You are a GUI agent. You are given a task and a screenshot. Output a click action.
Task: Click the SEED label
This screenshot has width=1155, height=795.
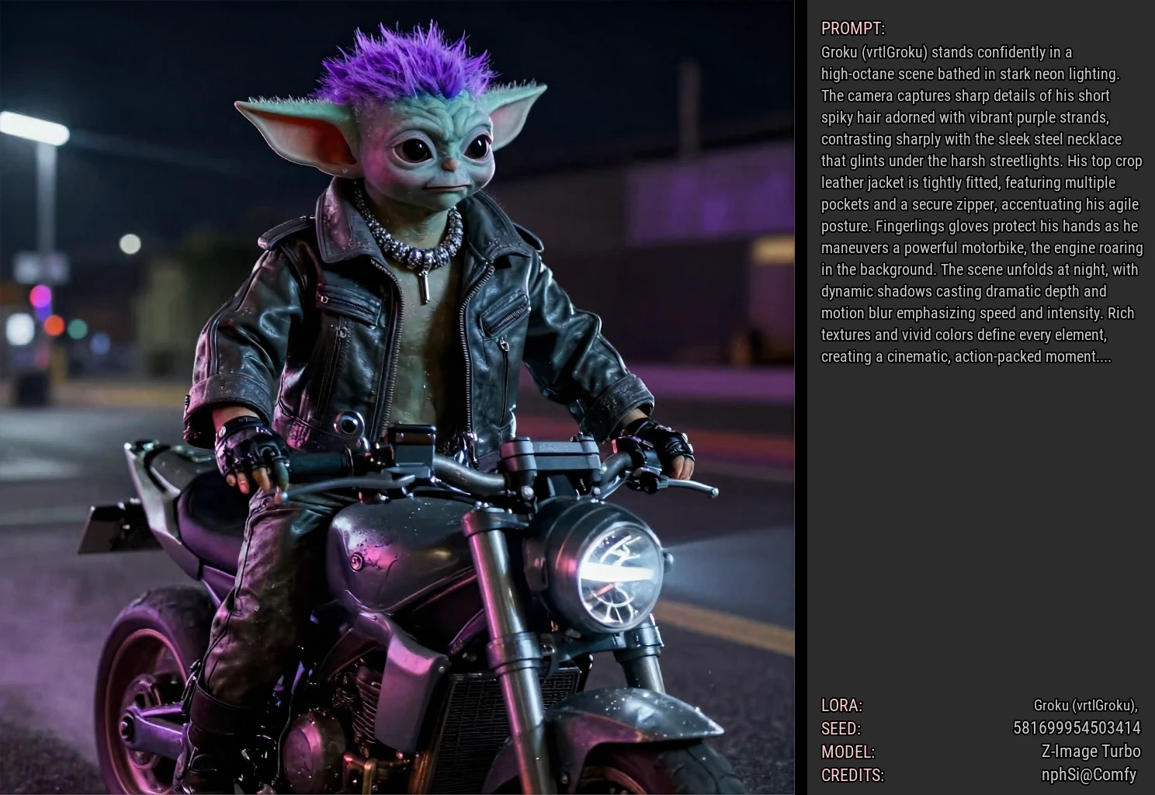tap(841, 729)
